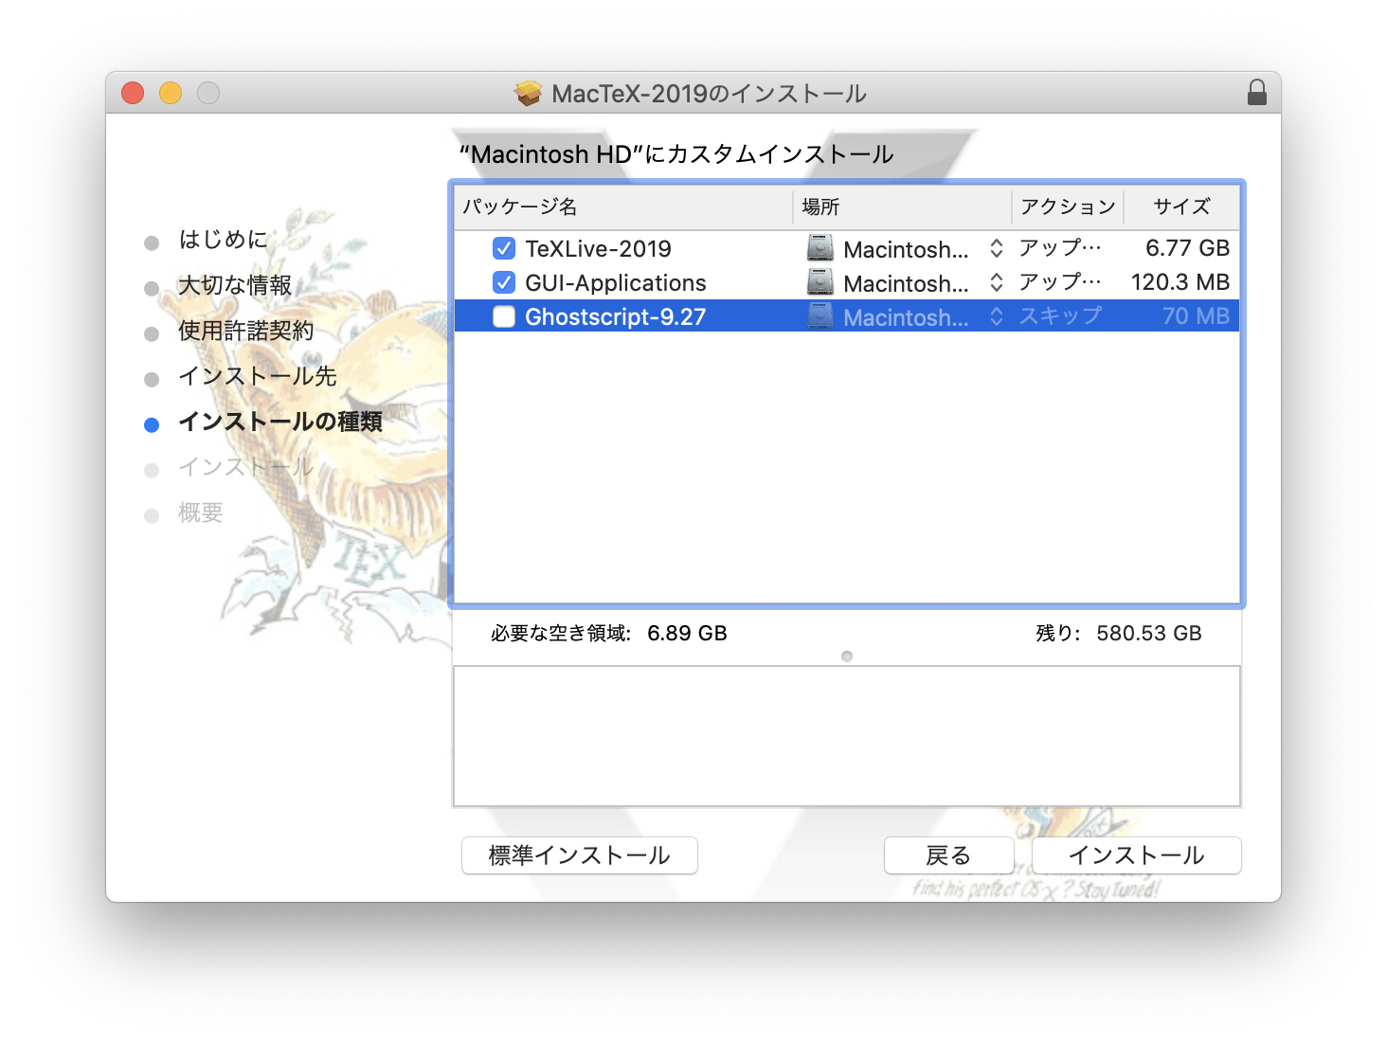
Task: Click the 580.53 GB remaining value
Action: (1149, 633)
